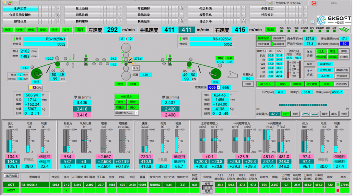Click the left speed value 292
Screen dimensions: 353x196
[x=112, y=29]
